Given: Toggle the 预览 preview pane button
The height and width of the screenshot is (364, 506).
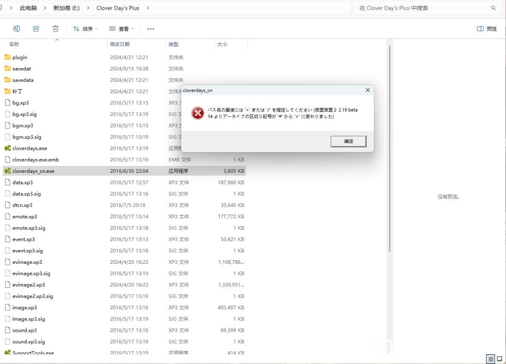Looking at the screenshot, I should coord(487,28).
